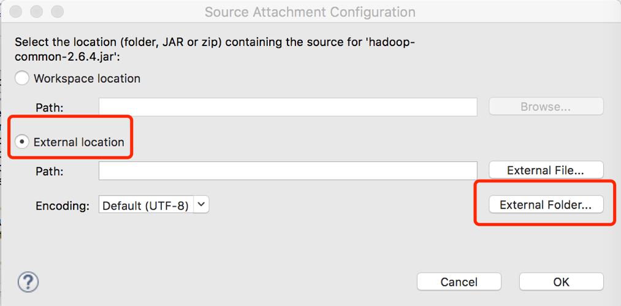
Task: Cancel the source attachment dialog
Action: [x=459, y=282]
